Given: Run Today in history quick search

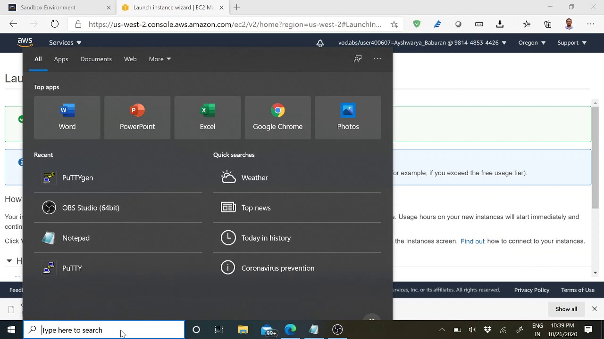Looking at the screenshot, I should pos(297,238).
